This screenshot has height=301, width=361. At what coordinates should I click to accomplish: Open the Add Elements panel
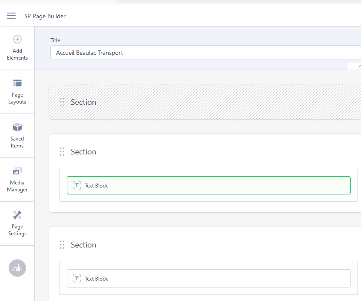point(17,48)
